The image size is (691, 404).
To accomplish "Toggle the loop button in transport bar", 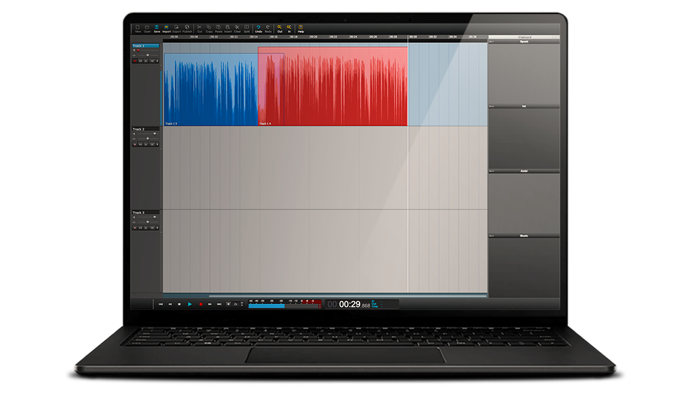I will 228,304.
